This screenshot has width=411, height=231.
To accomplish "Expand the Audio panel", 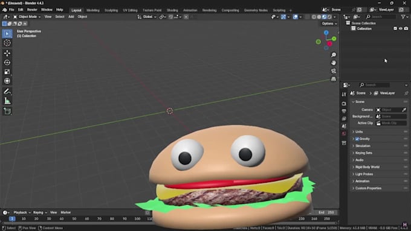I will [380, 160].
